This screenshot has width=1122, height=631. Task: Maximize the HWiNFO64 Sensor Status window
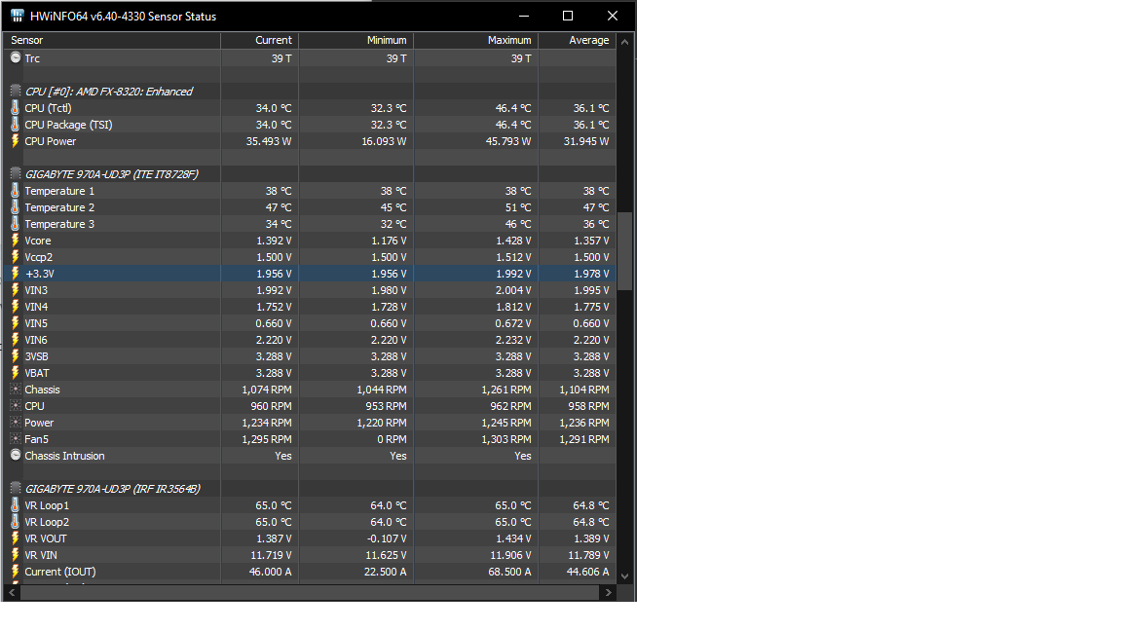coord(568,16)
